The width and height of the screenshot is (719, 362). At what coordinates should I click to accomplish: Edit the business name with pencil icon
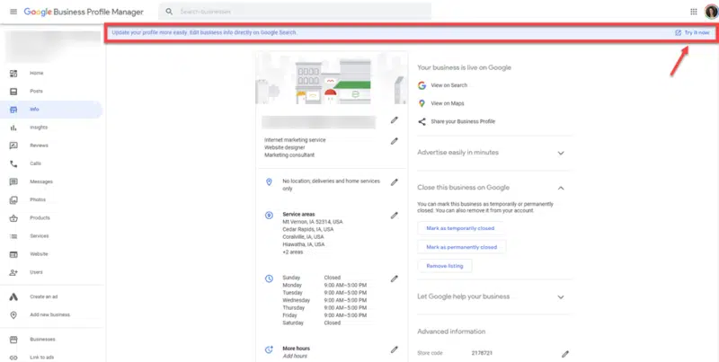tap(394, 119)
